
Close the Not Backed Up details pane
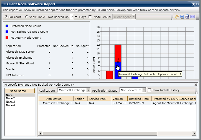click(x=196, y=85)
